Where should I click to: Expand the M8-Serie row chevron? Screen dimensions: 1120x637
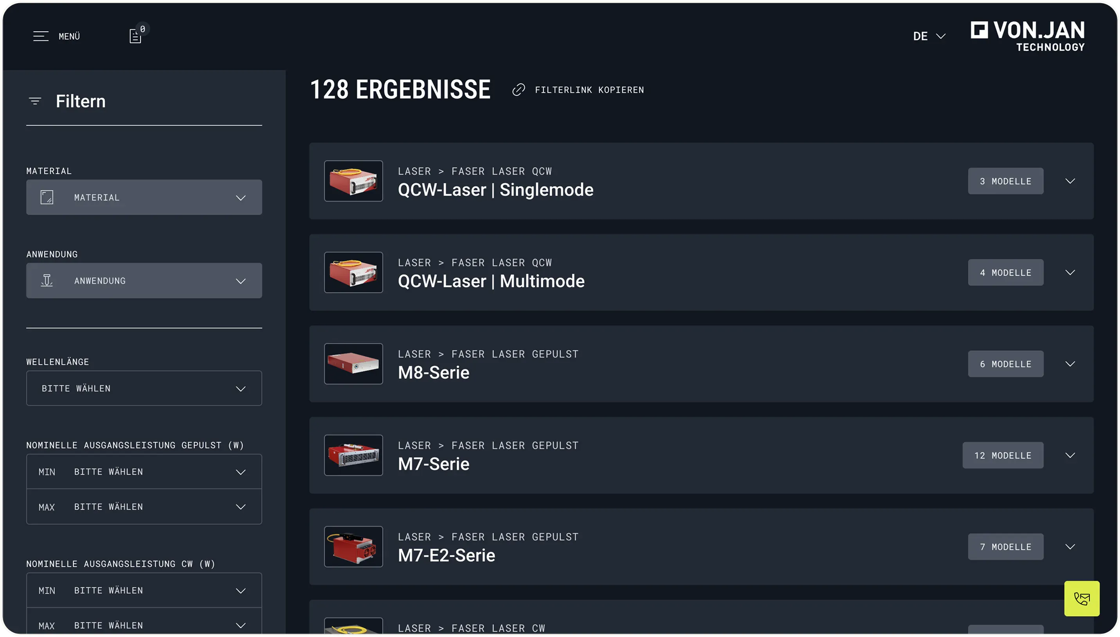pos(1070,364)
